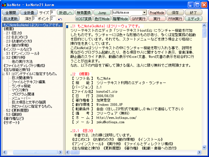Click the 全折畳 collapse-all button
Screen dimensions: 209x157
point(29,13)
